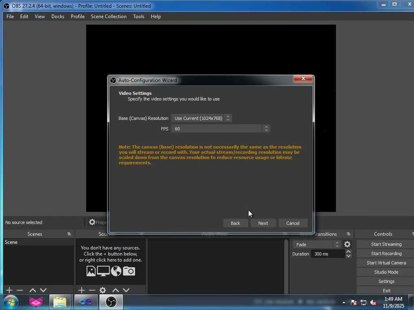The image size is (414, 310).
Task: Cancel the Auto-Configuration Wizard
Action: point(293,223)
